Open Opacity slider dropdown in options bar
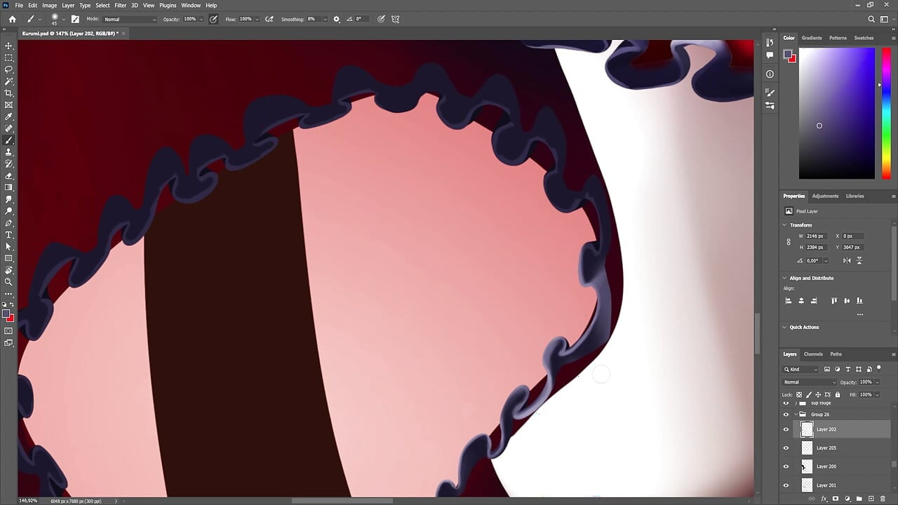 point(201,19)
